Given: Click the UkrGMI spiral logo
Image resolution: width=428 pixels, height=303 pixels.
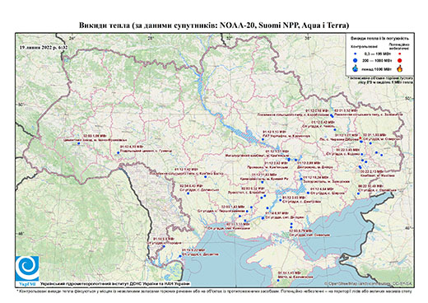Looking at the screenshot, I should 27,268.
